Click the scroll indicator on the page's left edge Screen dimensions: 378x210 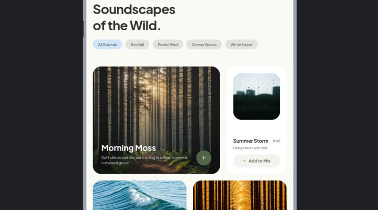tap(84, 29)
